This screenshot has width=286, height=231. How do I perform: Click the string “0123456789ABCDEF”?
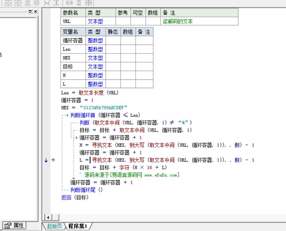tap(103, 108)
